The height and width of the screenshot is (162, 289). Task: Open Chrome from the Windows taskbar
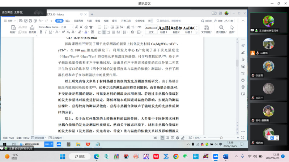(176, 157)
